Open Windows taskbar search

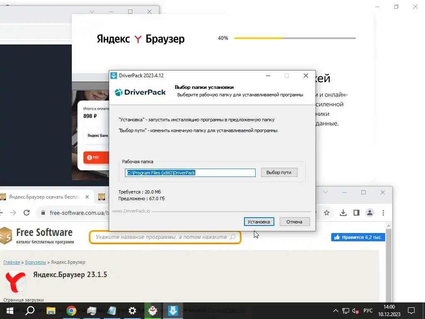point(30,311)
